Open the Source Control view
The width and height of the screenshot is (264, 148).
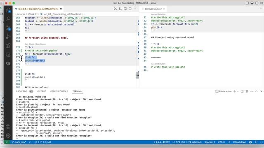coord(8,28)
